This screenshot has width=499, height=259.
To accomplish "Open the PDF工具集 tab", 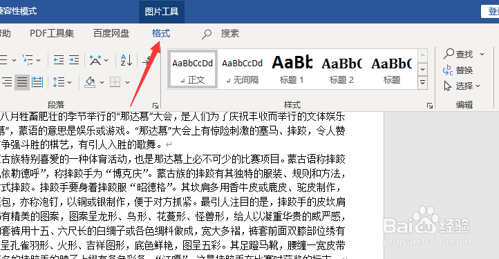I will click(x=52, y=33).
